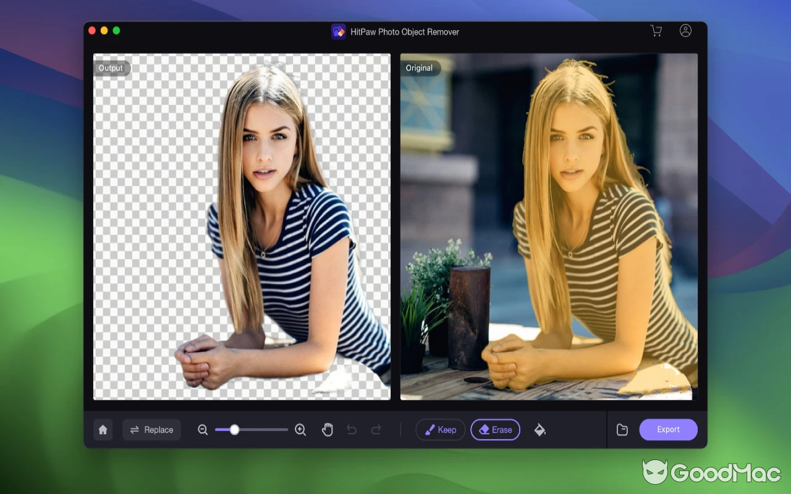Undo the last edit
The width and height of the screenshot is (791, 494).
(352, 429)
